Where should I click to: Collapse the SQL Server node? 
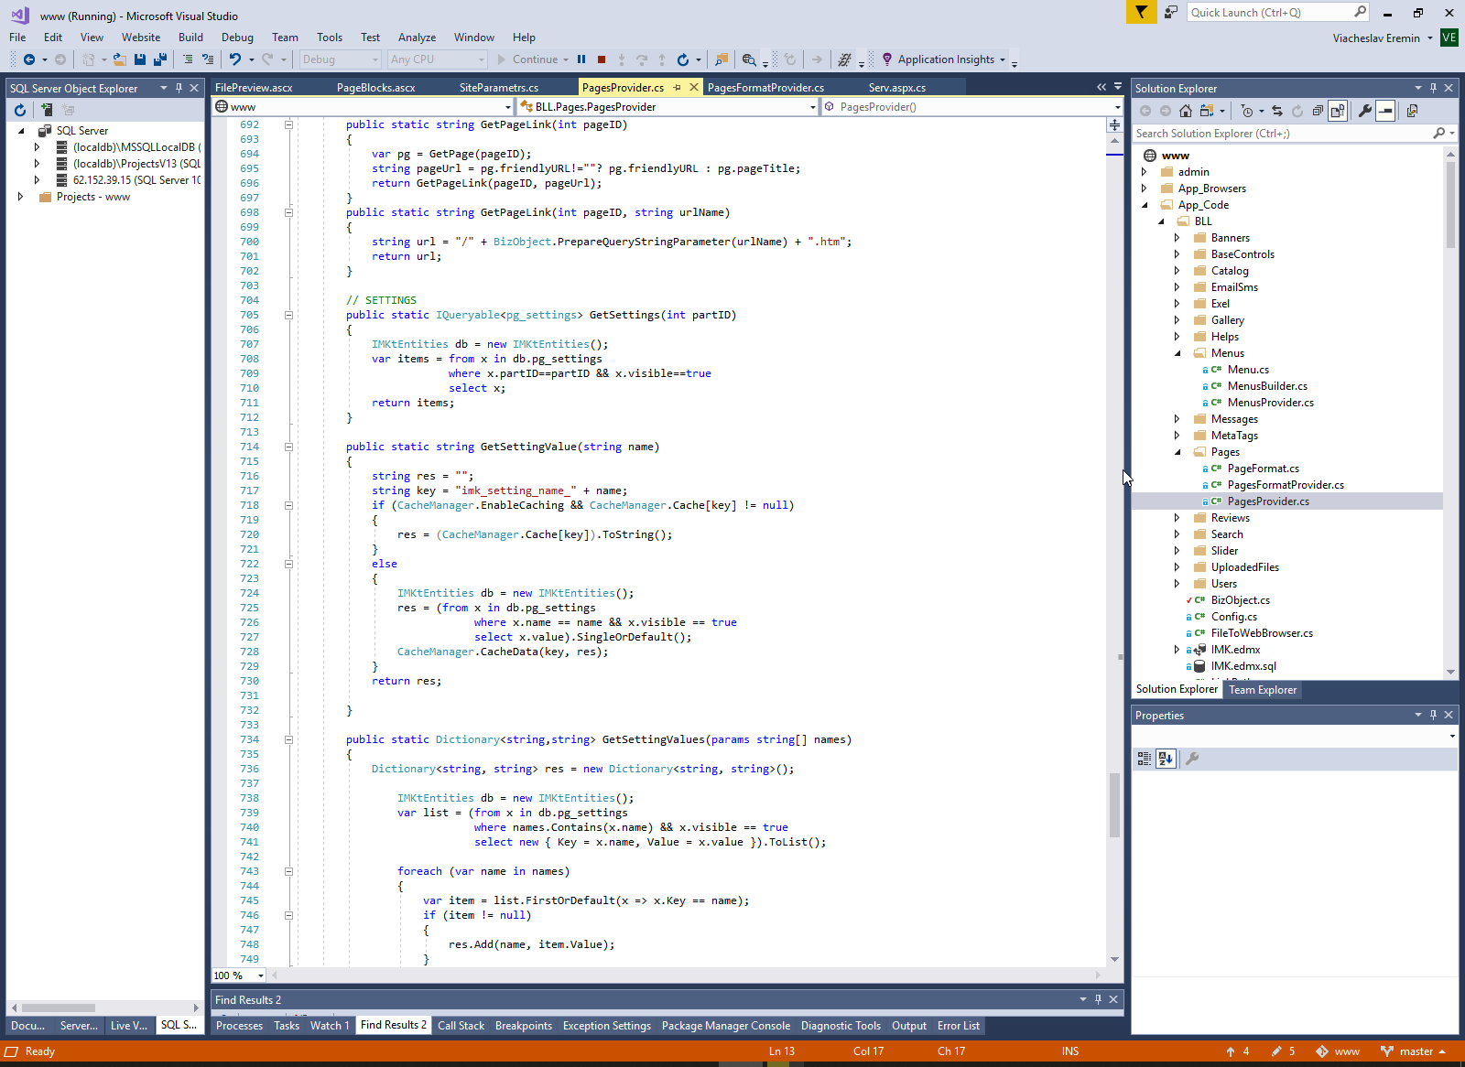[x=21, y=131]
